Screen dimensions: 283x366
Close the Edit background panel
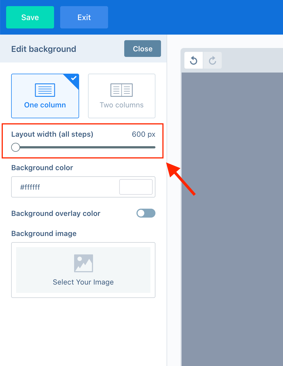pos(143,49)
